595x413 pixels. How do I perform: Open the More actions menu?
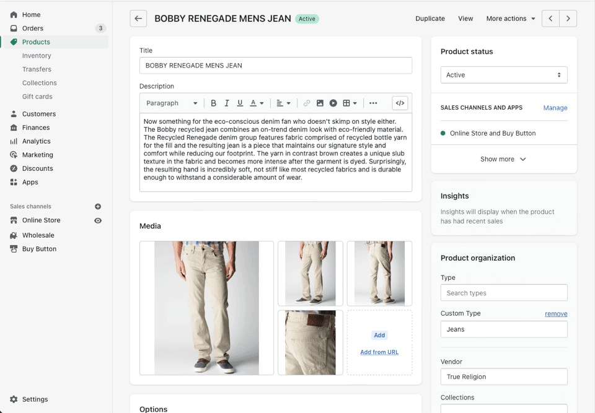509,19
